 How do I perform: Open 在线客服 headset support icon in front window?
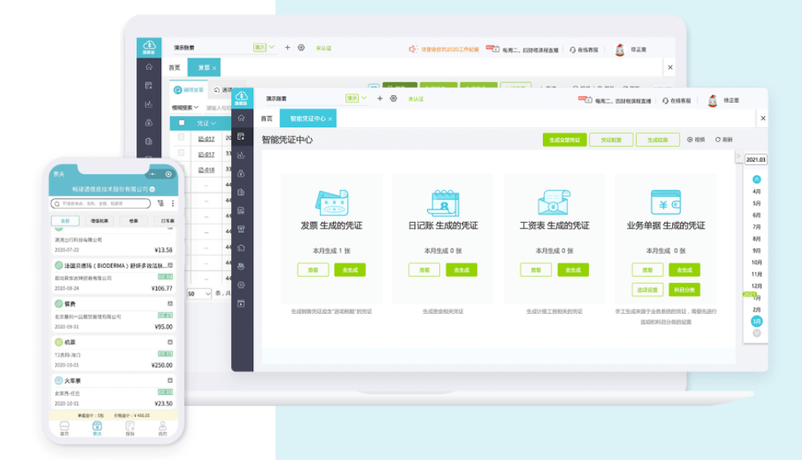(x=665, y=100)
